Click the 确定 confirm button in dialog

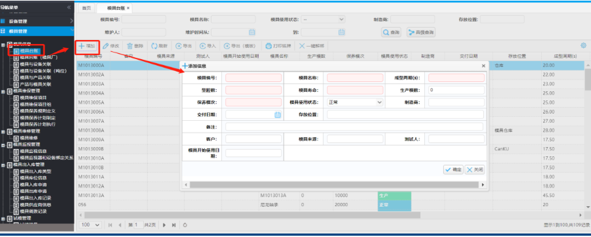click(453, 169)
